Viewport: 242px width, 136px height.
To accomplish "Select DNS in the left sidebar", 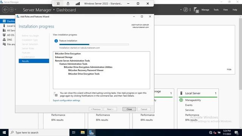I will tap(8, 40).
